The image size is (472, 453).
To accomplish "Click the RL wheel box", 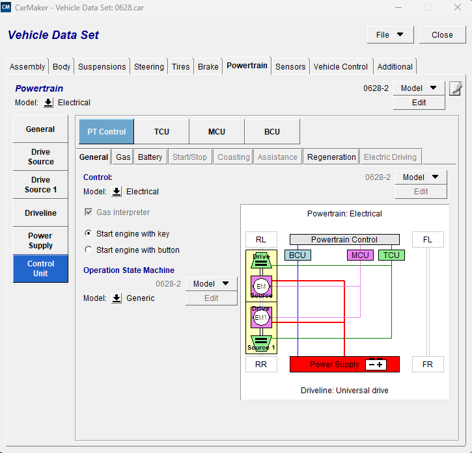I will coord(261,240).
